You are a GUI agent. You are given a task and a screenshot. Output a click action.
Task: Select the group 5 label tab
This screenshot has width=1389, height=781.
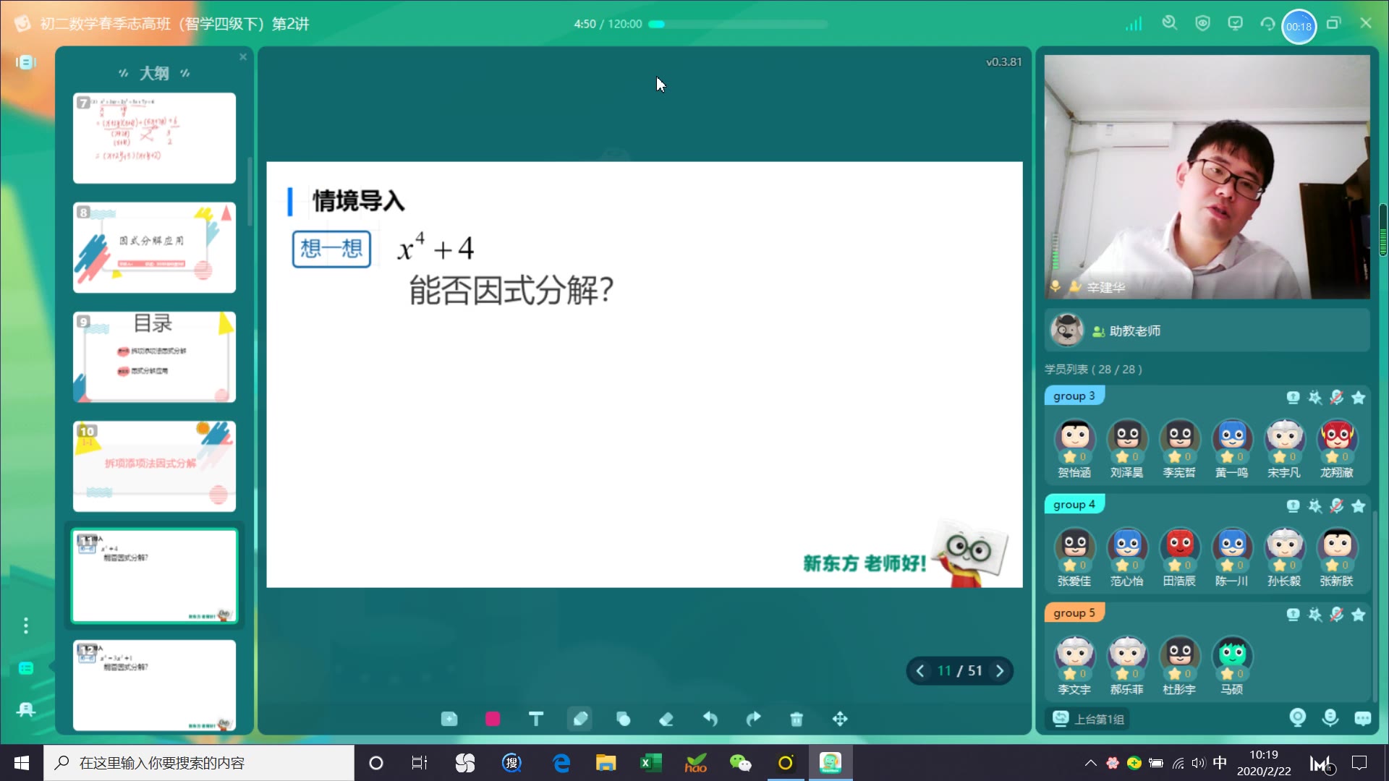[x=1074, y=613]
